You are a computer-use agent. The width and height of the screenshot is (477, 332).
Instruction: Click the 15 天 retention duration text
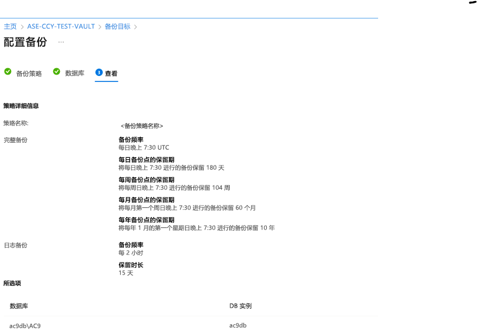(x=126, y=273)
